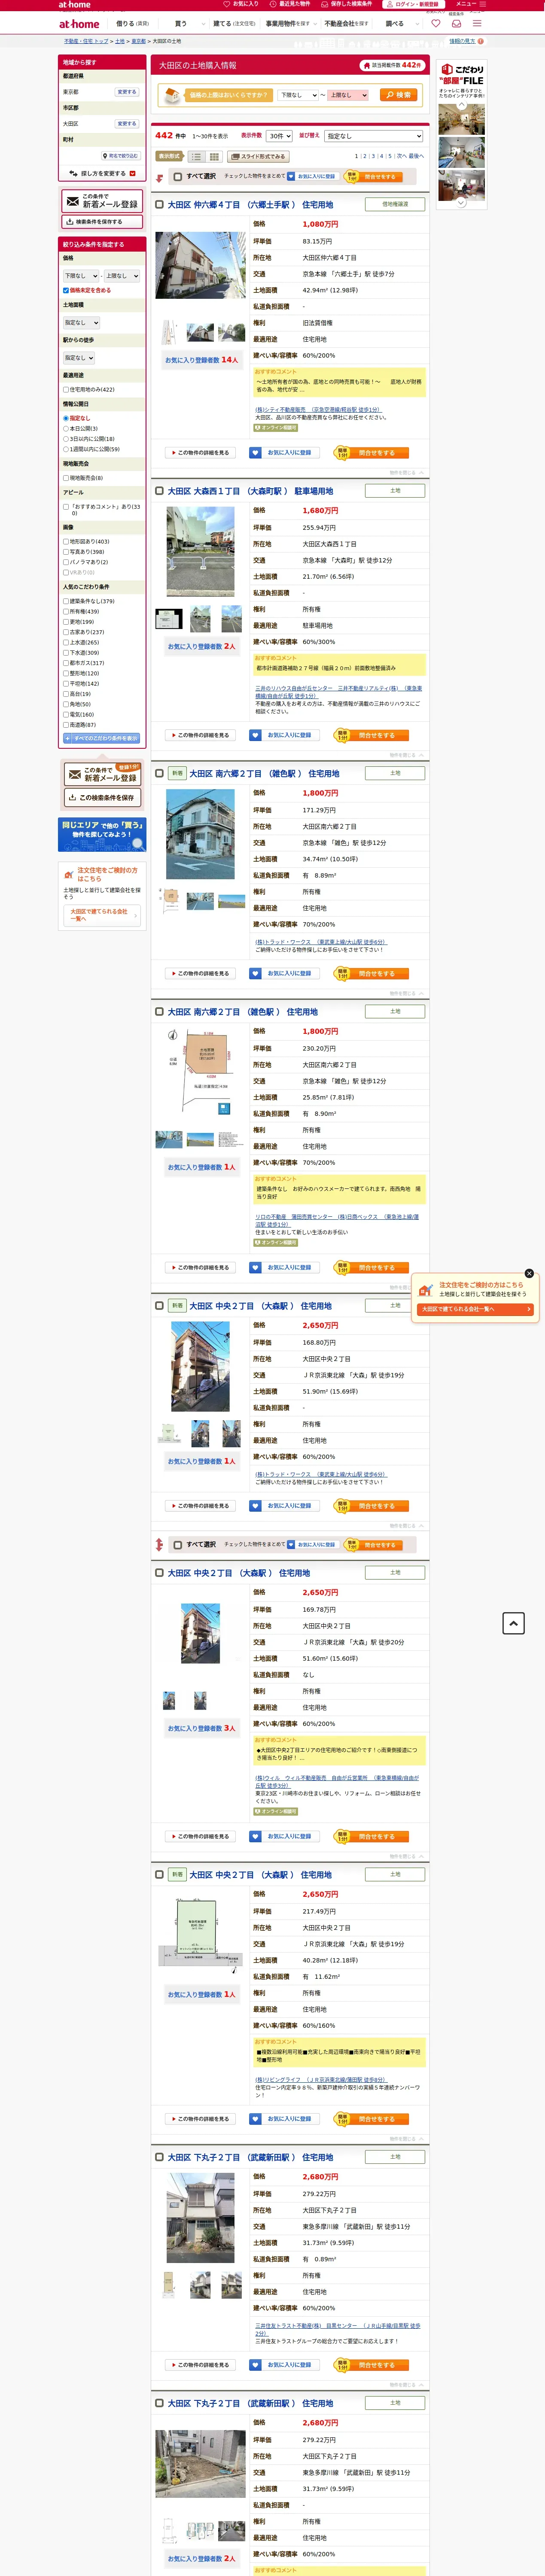Click 大田区で建てられる会社一覧へ in popup
The width and height of the screenshot is (545, 2576).
click(475, 1309)
